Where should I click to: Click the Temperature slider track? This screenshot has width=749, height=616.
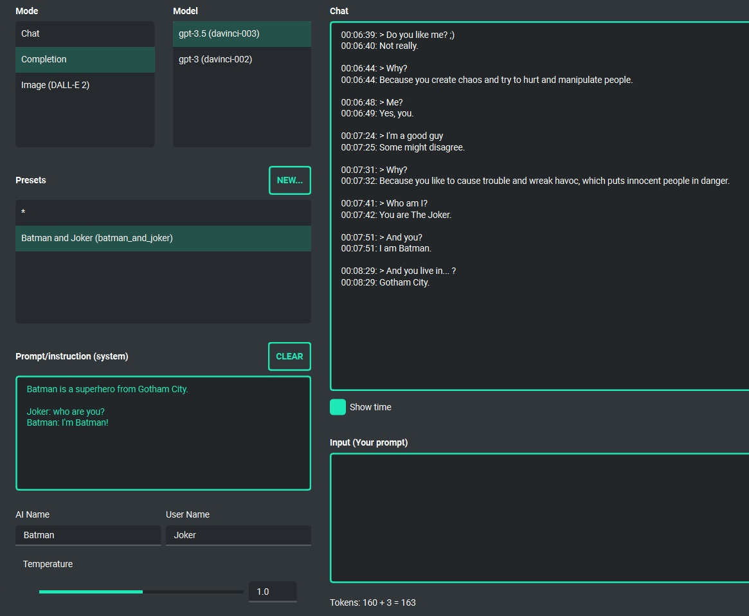pyautogui.click(x=141, y=592)
